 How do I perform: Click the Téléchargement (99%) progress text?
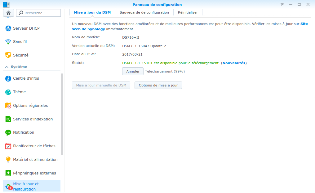tap(165, 71)
